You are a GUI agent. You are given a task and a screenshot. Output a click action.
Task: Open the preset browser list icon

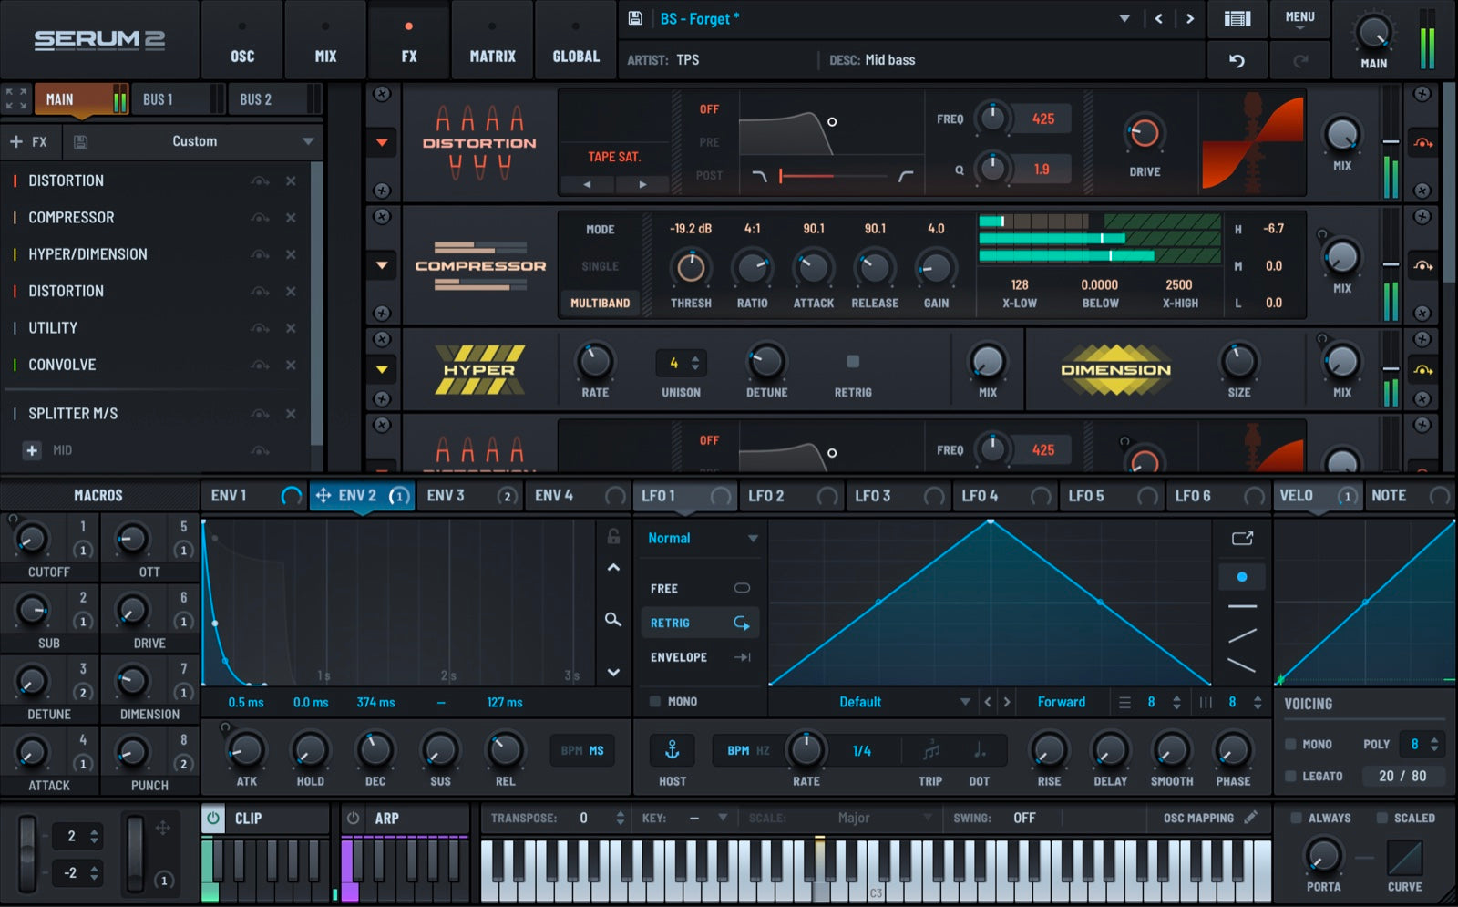point(1237,19)
